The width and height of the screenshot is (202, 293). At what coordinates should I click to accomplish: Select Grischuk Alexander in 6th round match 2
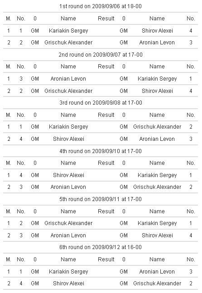tap(157, 283)
